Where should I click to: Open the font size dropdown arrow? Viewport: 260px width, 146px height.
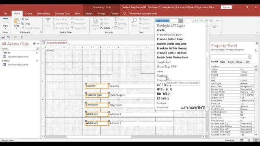(192, 21)
